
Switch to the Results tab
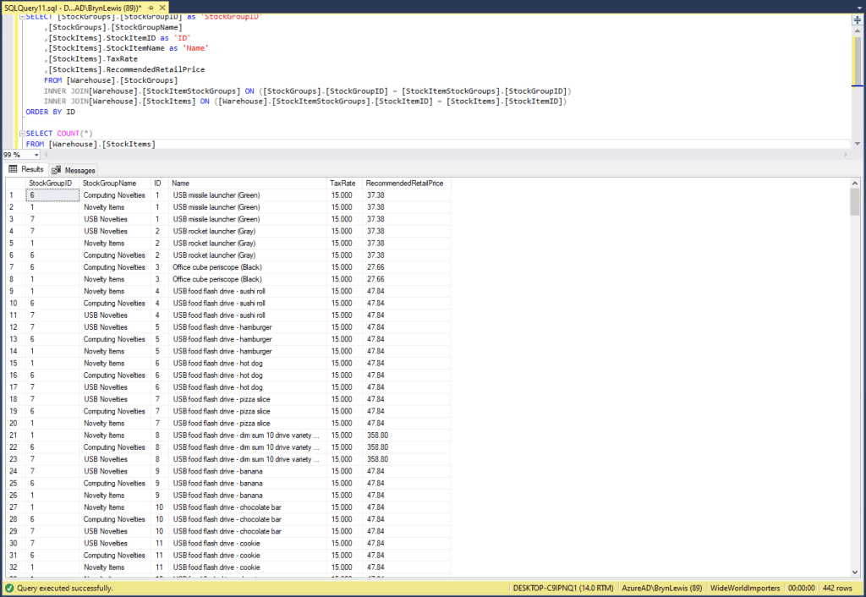click(x=32, y=170)
